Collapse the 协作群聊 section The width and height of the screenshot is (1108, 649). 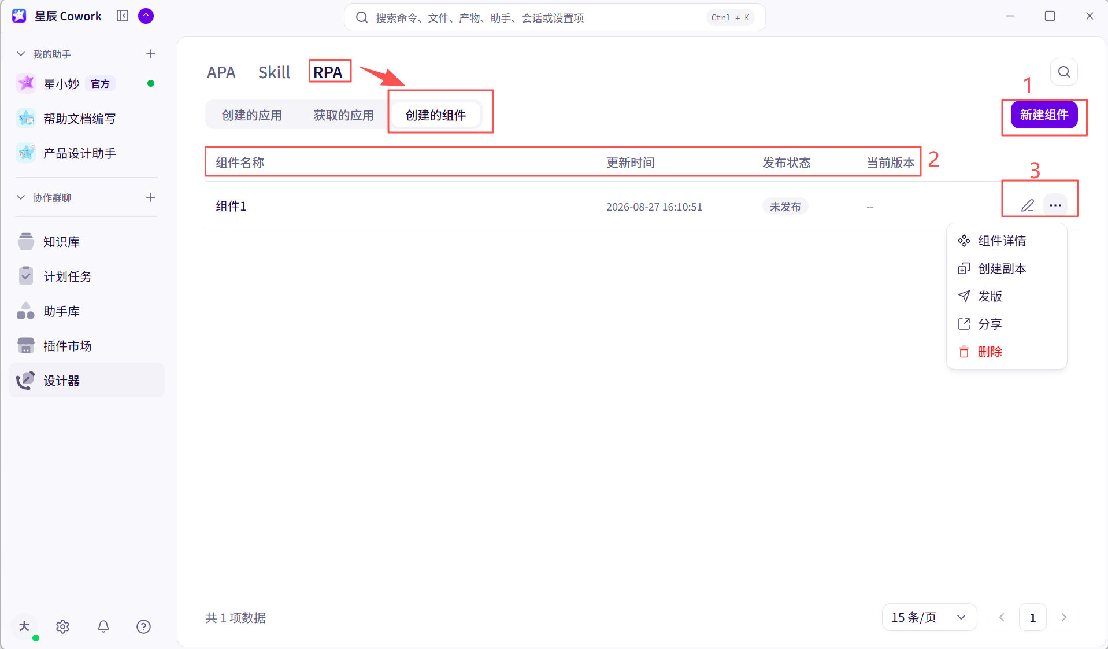21,197
